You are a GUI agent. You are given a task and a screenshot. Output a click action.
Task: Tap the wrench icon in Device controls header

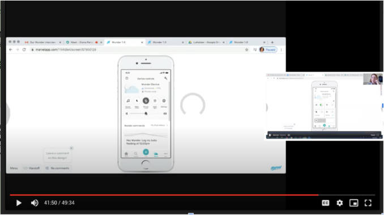click(x=166, y=78)
